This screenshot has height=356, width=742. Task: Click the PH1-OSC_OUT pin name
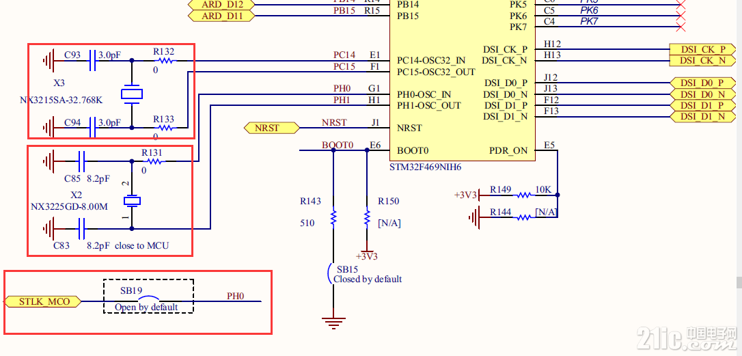(x=428, y=105)
